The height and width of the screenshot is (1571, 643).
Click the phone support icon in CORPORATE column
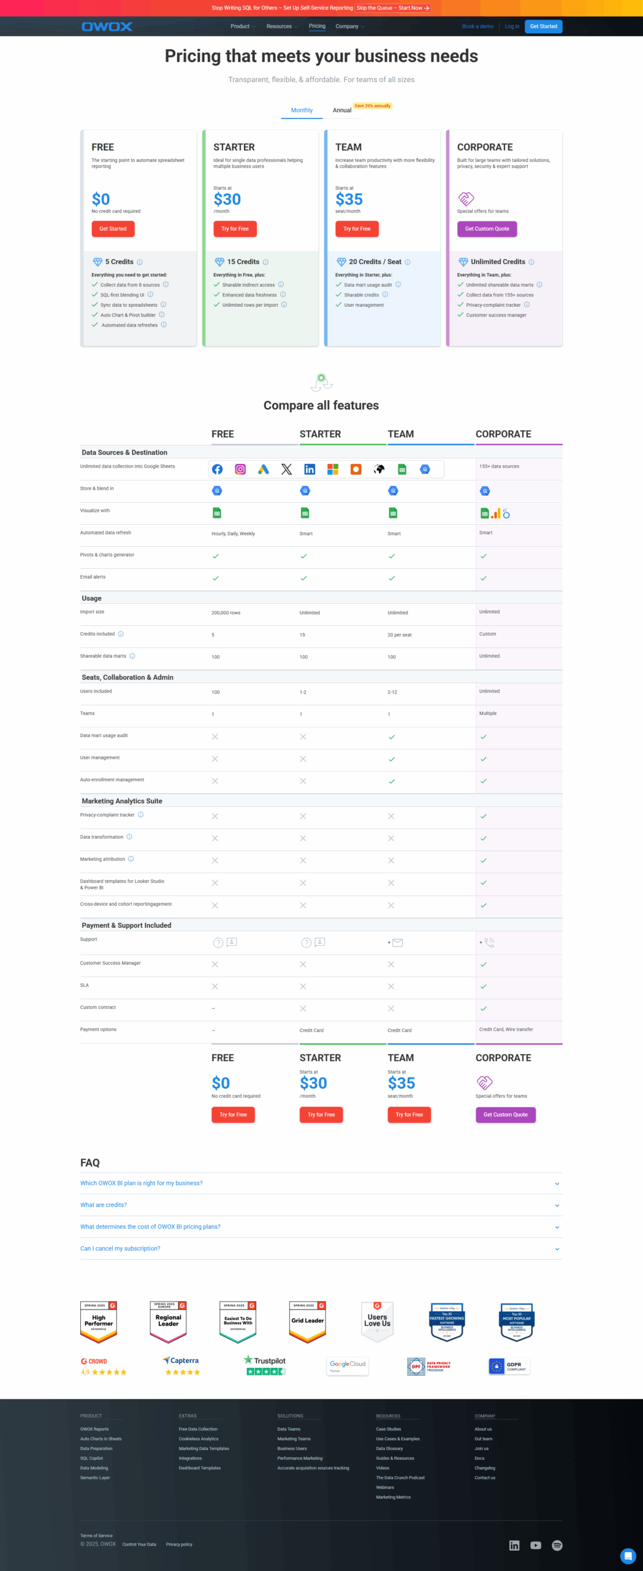(489, 943)
